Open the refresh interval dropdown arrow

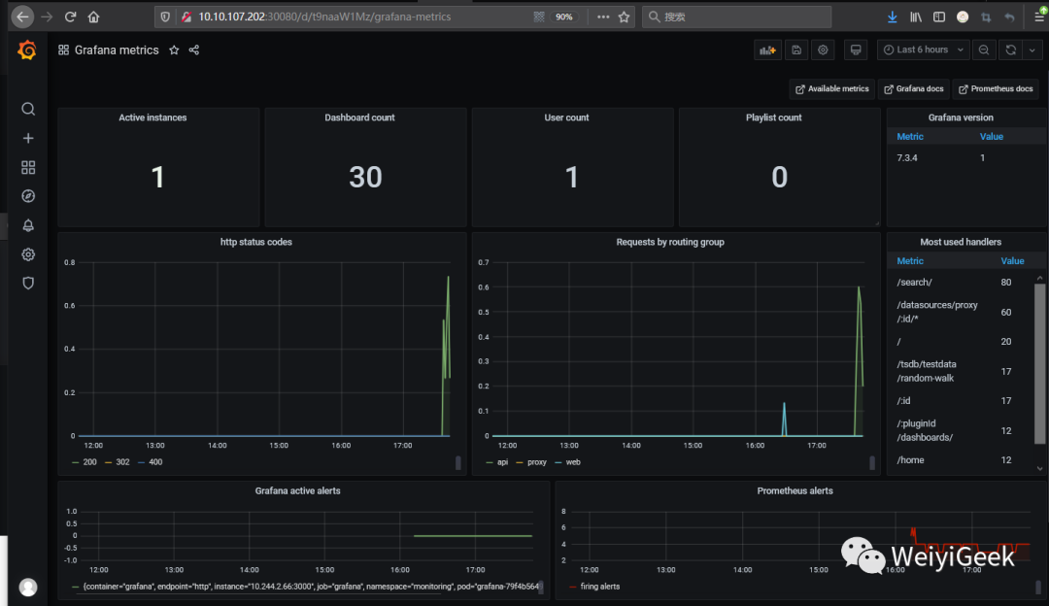tap(1032, 50)
